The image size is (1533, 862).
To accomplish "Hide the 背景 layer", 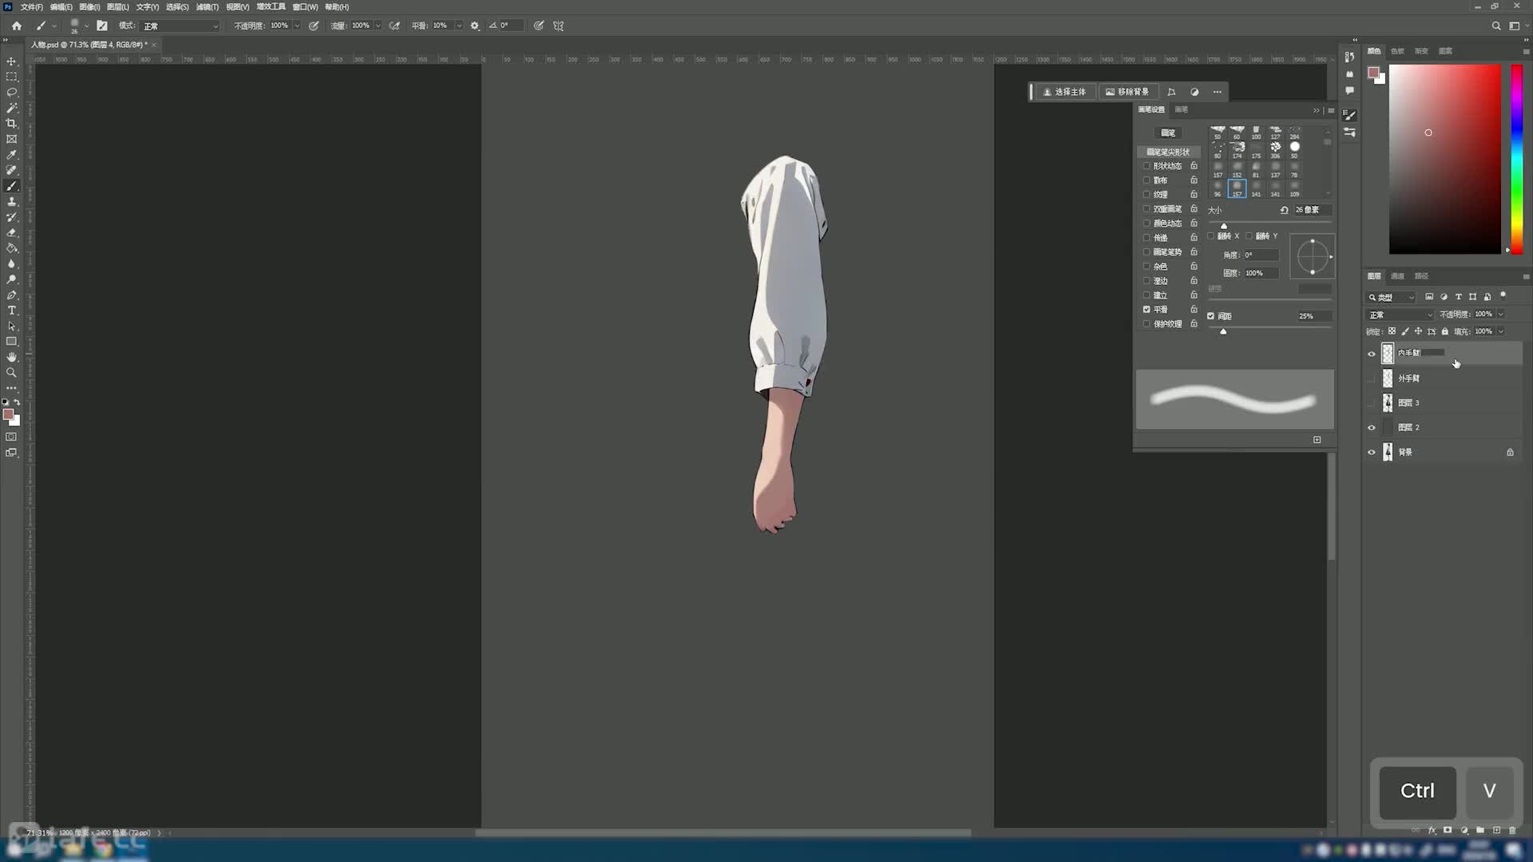I will click(x=1372, y=453).
